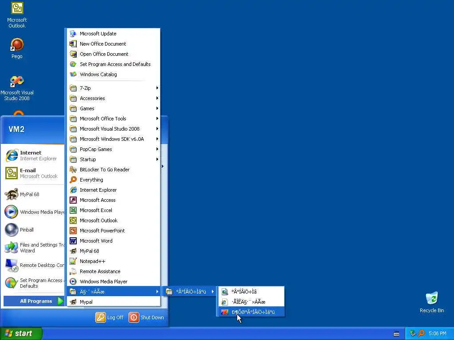Open the garbled-name folder in middle submenu
This screenshot has height=340, width=454.
click(189, 291)
